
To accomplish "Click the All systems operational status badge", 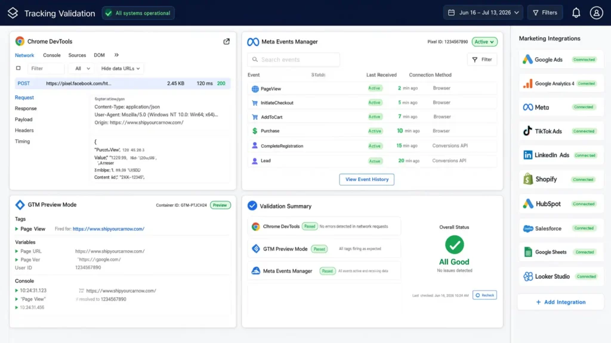I will [138, 13].
